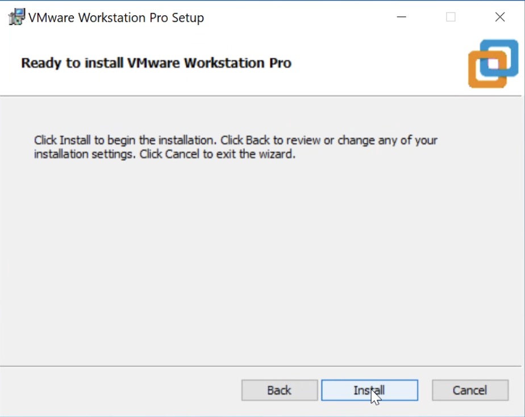Image resolution: width=525 pixels, height=417 pixels.
Task: Minimize the VMware Setup window
Action: (x=402, y=17)
